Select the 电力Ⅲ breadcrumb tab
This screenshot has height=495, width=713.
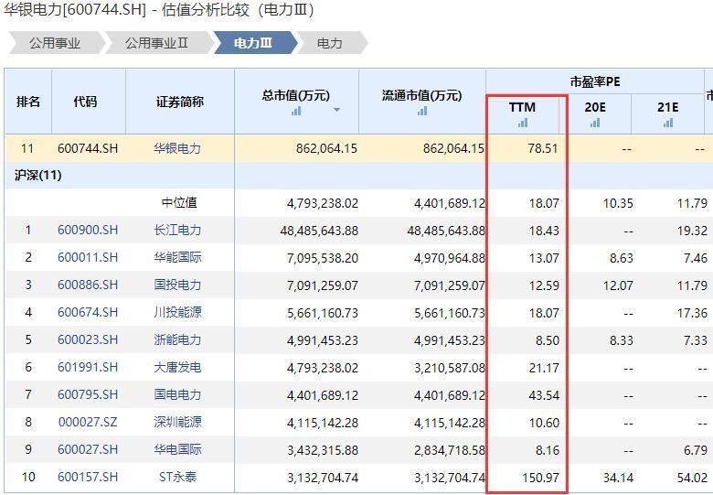pyautogui.click(x=253, y=43)
